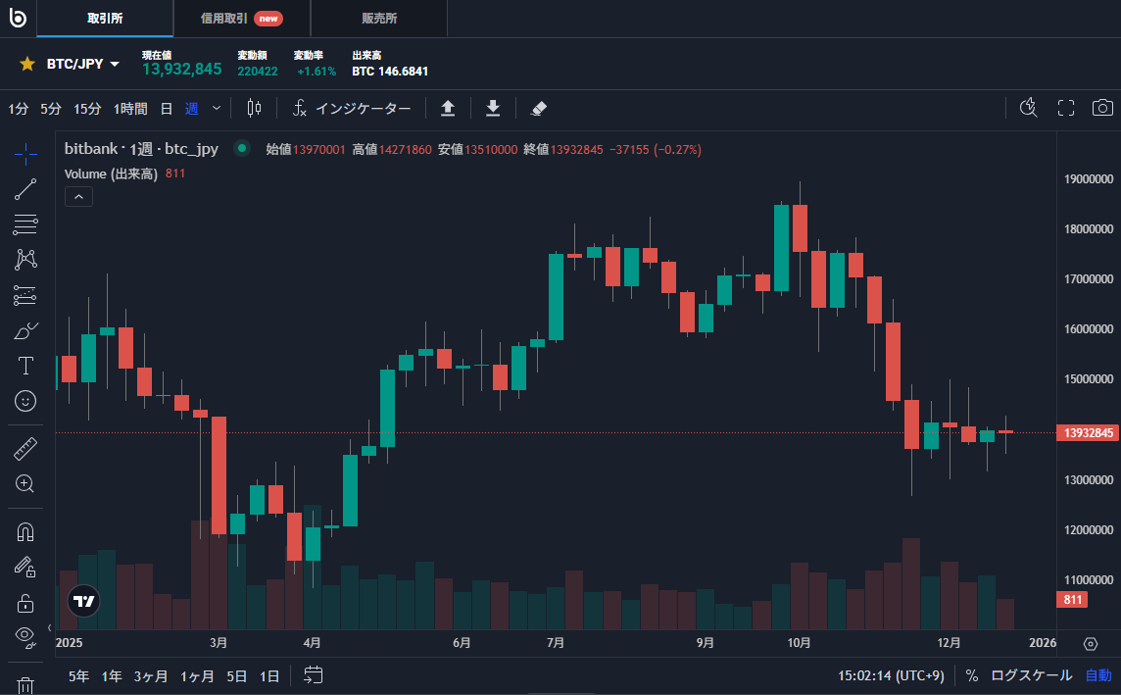This screenshot has height=695, width=1121.
Task: Collapse the indicator legend chevron
Action: tap(78, 196)
